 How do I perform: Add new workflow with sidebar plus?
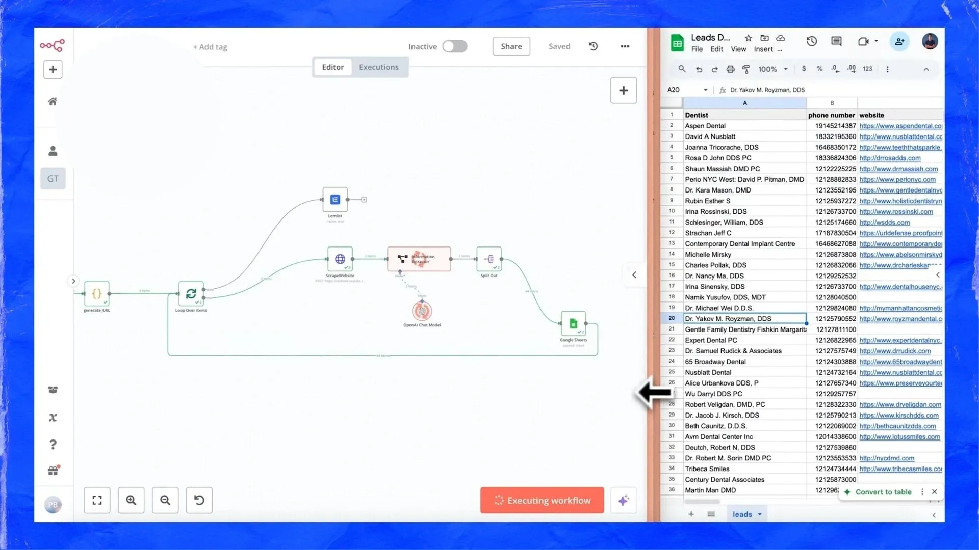click(x=53, y=69)
